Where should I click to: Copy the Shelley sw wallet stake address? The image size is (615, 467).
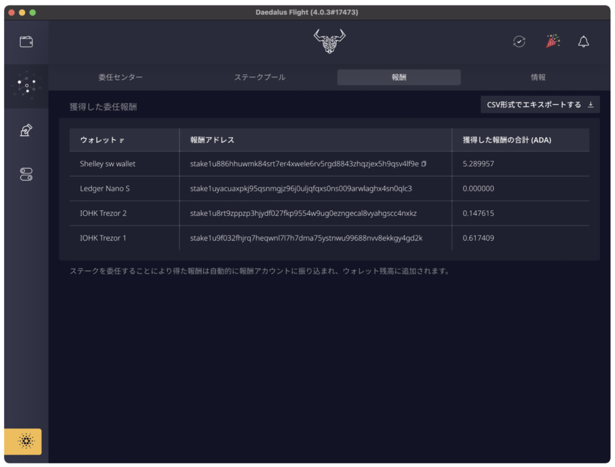click(x=424, y=164)
